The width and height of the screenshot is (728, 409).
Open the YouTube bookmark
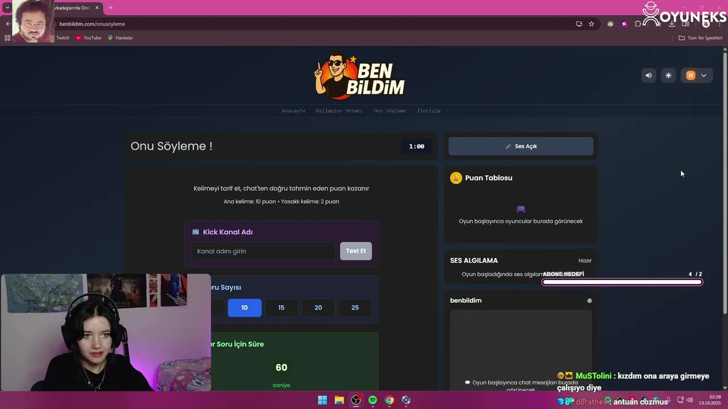tap(88, 37)
